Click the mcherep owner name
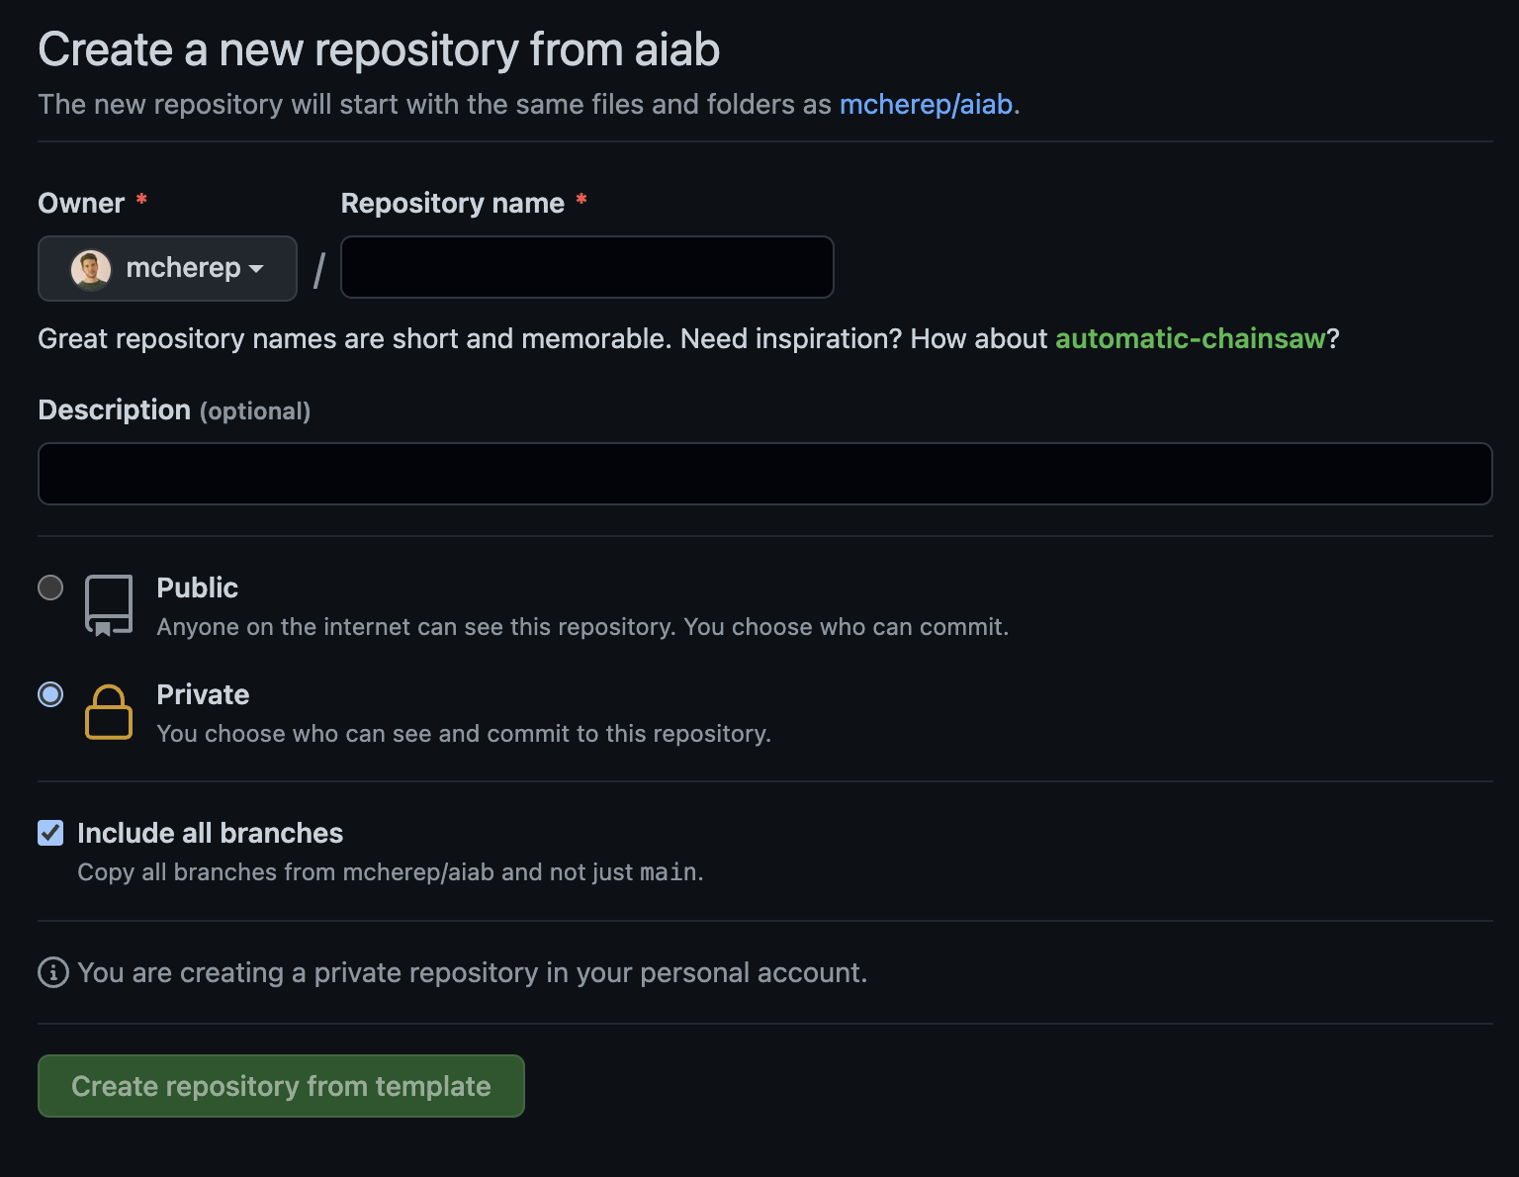 click(183, 268)
